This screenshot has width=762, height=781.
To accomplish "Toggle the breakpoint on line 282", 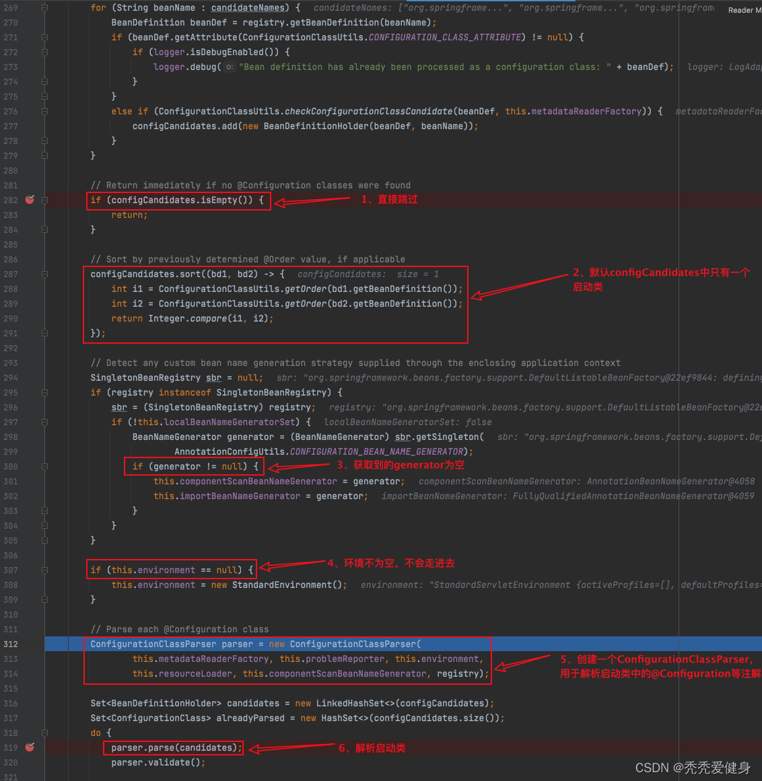I will (30, 200).
